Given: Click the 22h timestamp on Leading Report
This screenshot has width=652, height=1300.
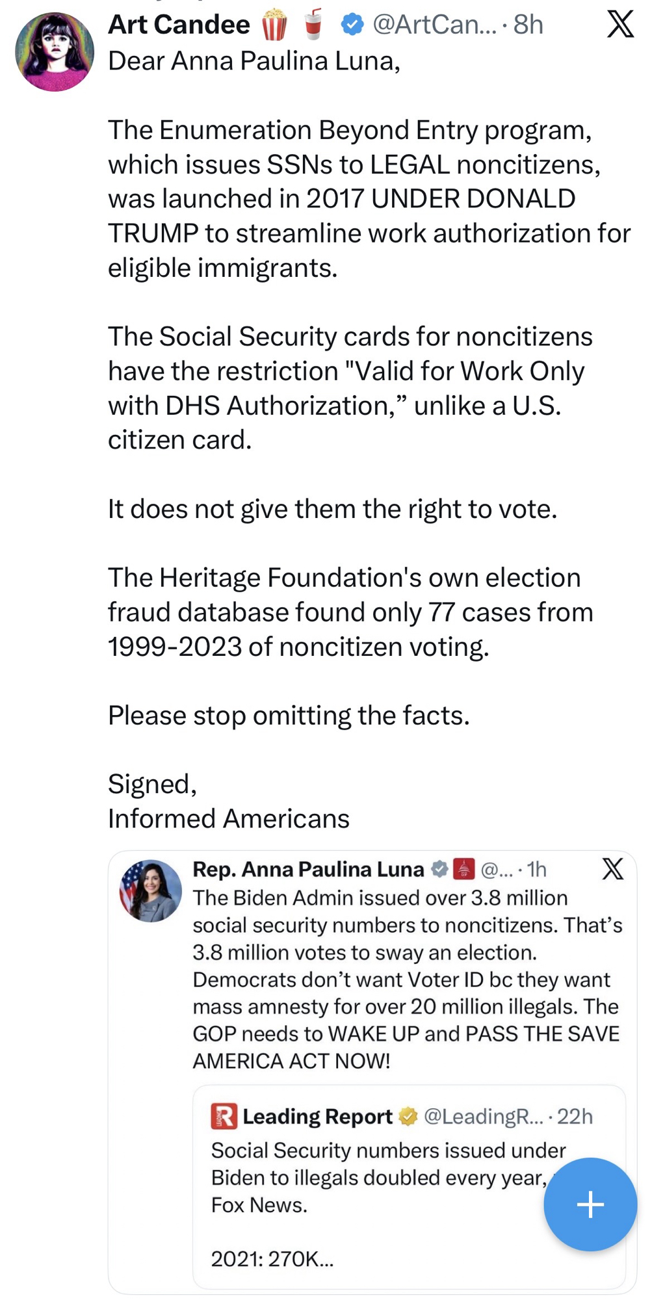Looking at the screenshot, I should pos(575,1117).
